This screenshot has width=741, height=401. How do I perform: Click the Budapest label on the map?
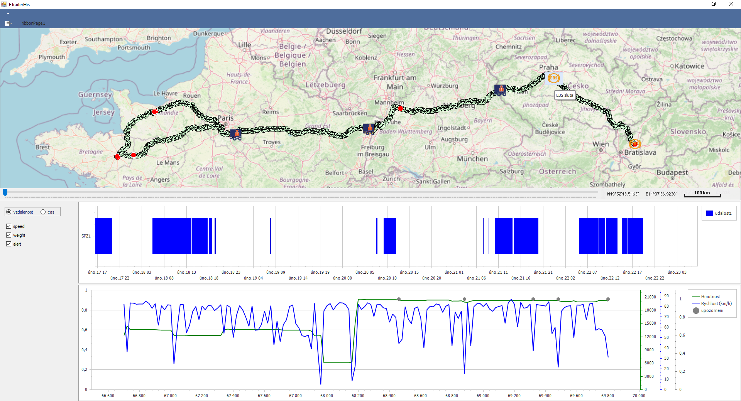pyautogui.click(x=672, y=172)
